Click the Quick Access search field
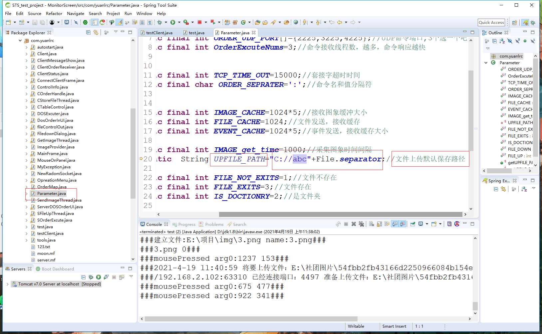The width and height of the screenshot is (542, 334). coord(491,23)
